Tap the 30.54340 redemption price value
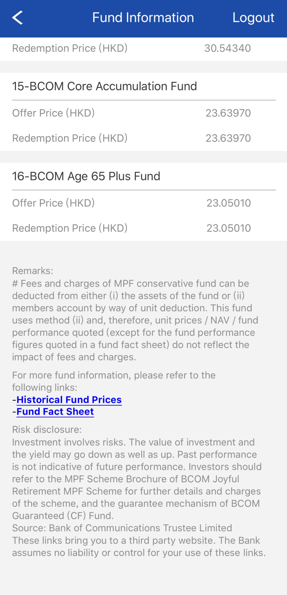Screen dimensions: 287x595 coord(227,48)
